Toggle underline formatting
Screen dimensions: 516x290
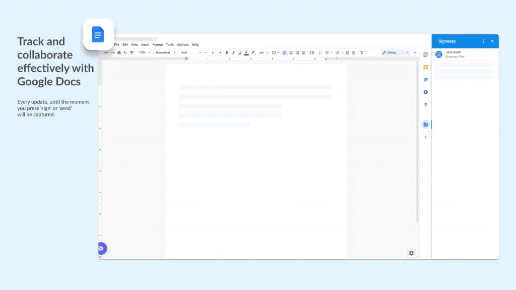[x=239, y=53]
